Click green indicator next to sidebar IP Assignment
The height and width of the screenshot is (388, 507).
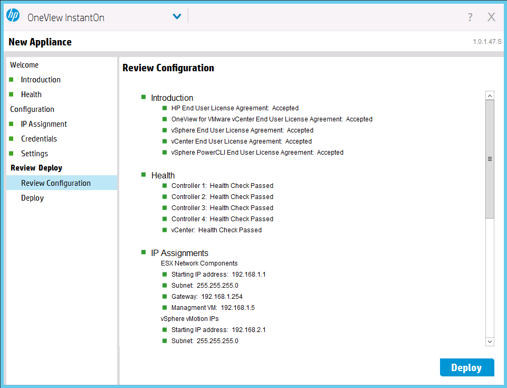[11, 124]
